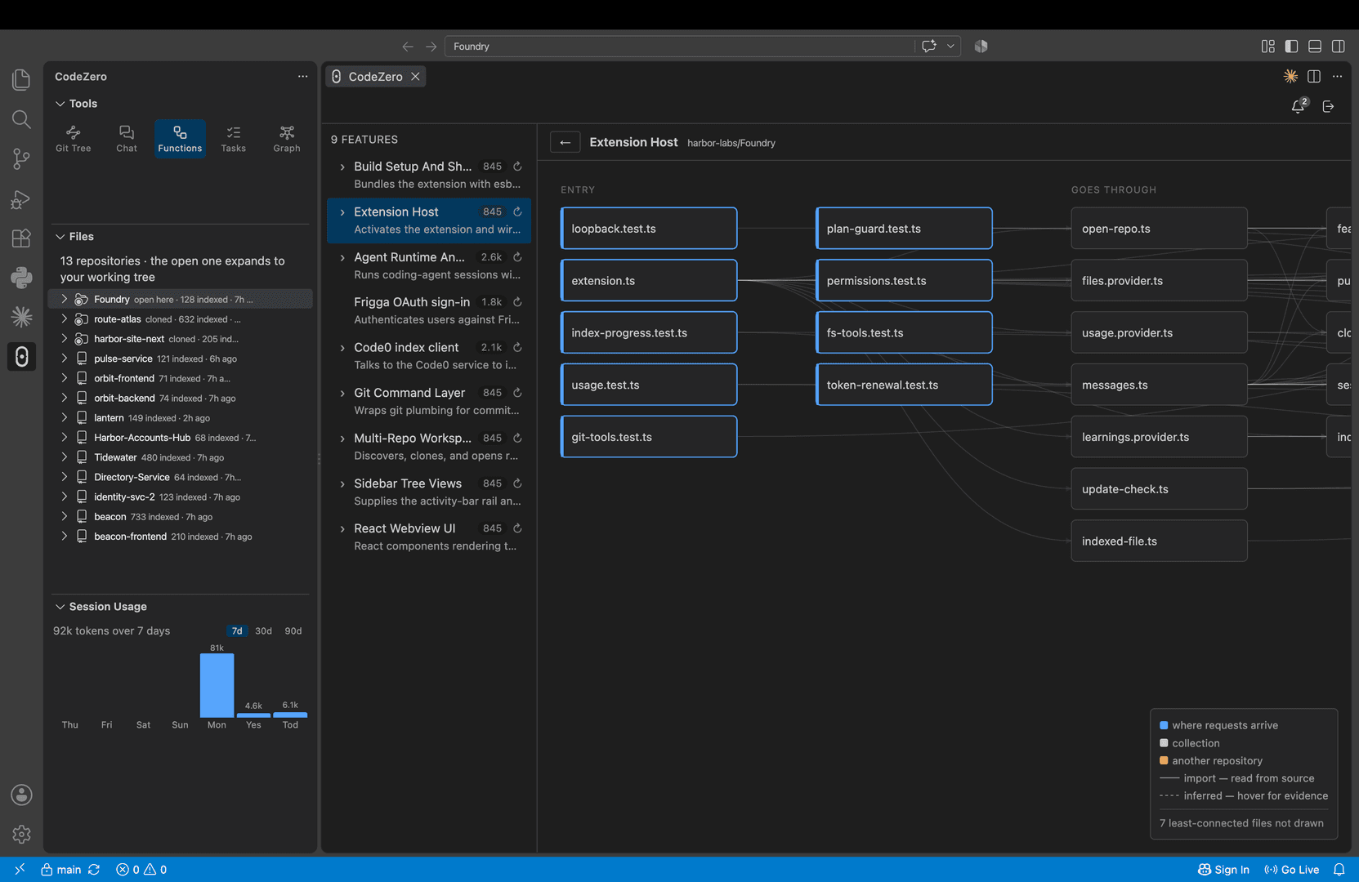Select the CodeZero activity bar icon
1359x882 pixels.
point(21,357)
